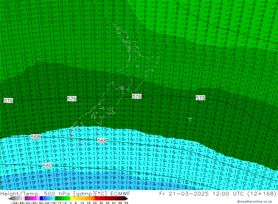Open the weatheronline.co.uk copyright link
The width and height of the screenshot is (278, 204).
(x=255, y=201)
